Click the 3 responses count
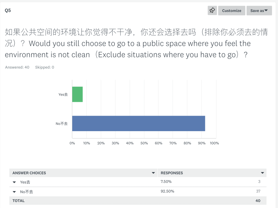Viewport: 278px width, 208px height. 259,182
